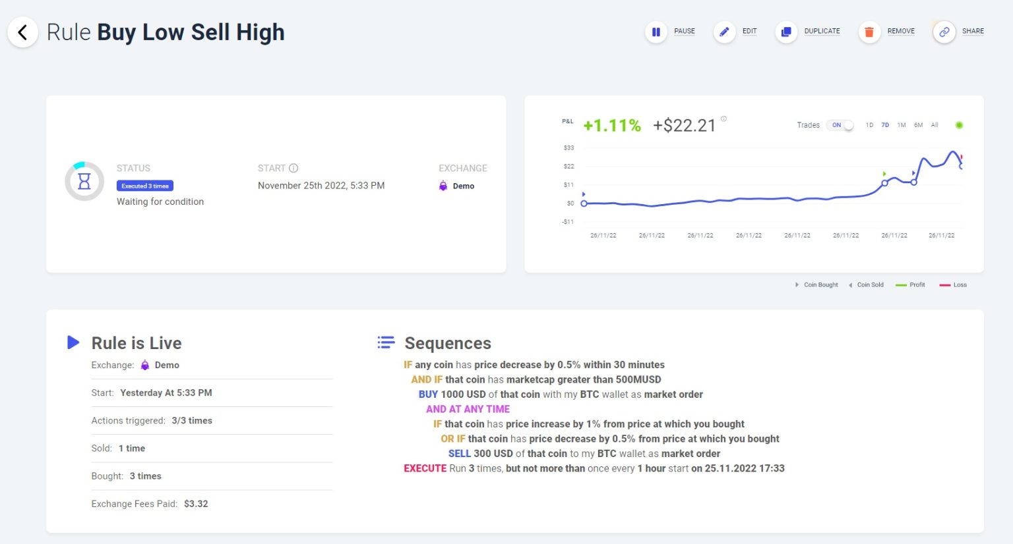Click the Executed 3 times badge
Screen dimensions: 1013x544
point(144,186)
